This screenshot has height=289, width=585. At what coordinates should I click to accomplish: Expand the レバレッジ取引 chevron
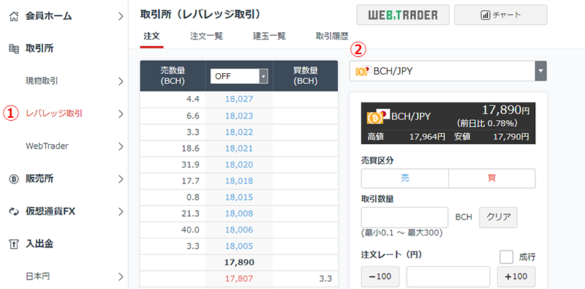120,114
